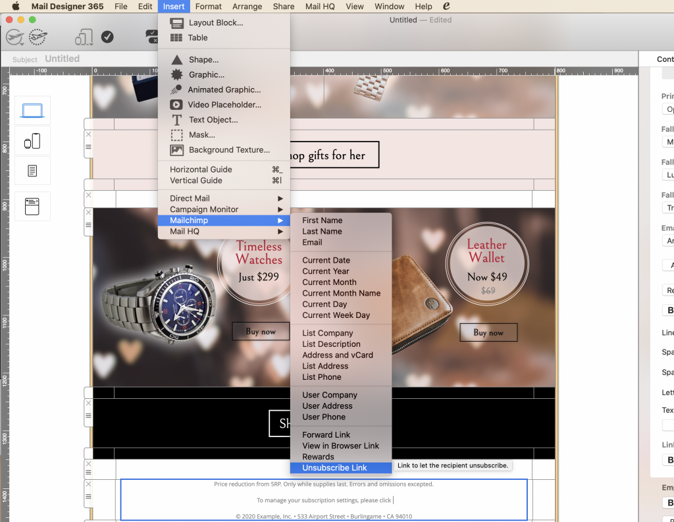Insert Current Week Day placeholder
Viewport: 674px width, 522px height.
tap(341, 315)
